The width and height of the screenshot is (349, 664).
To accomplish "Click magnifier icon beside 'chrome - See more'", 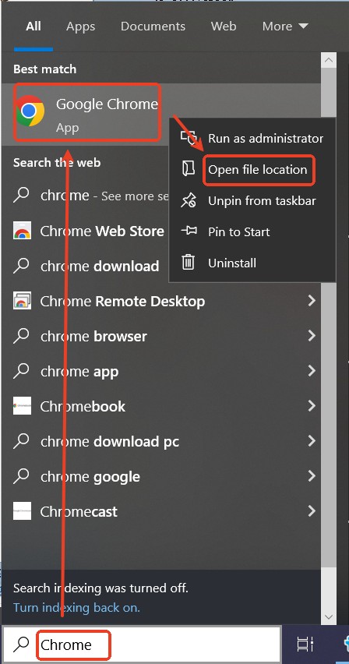I will (x=21, y=196).
